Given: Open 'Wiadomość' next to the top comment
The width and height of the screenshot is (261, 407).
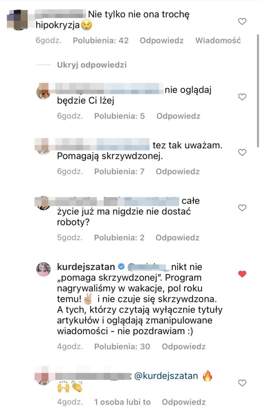Looking at the screenshot, I should pos(218,40).
